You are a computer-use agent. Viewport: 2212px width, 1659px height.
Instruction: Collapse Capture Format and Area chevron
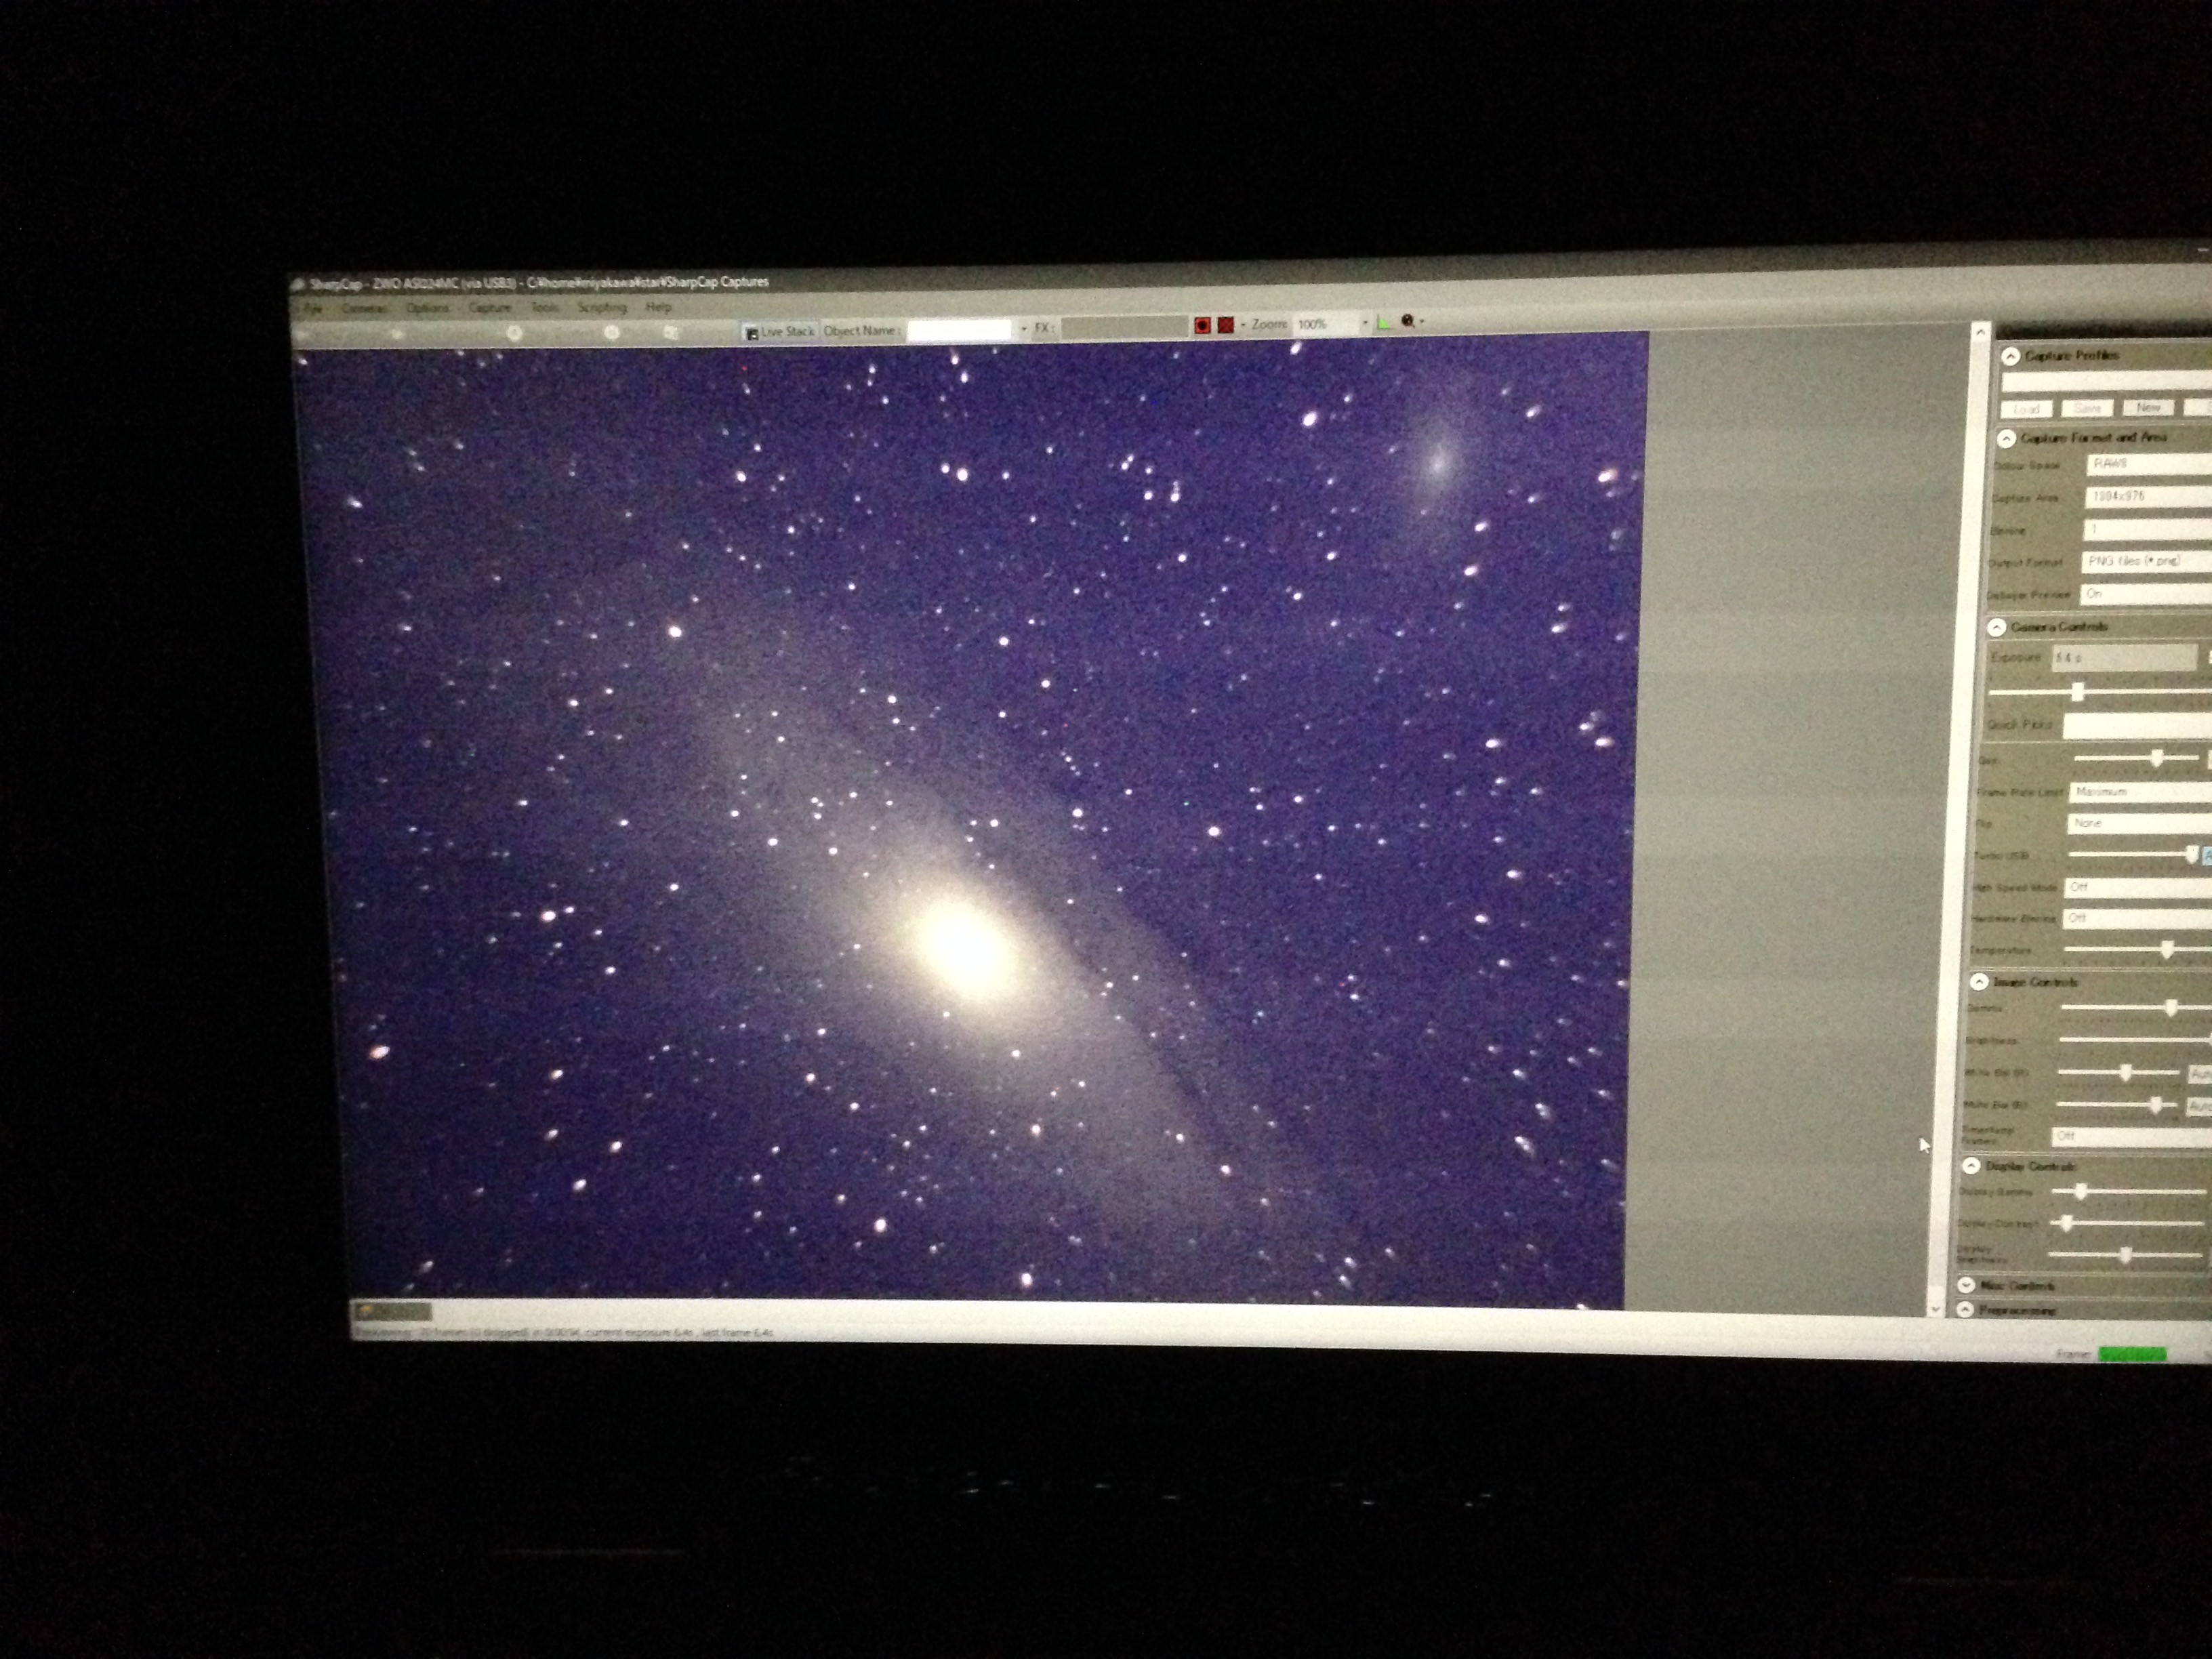[2006, 439]
